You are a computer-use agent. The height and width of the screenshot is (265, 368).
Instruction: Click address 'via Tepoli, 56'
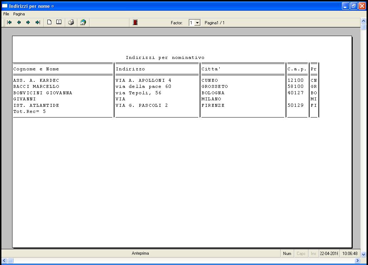click(138, 93)
